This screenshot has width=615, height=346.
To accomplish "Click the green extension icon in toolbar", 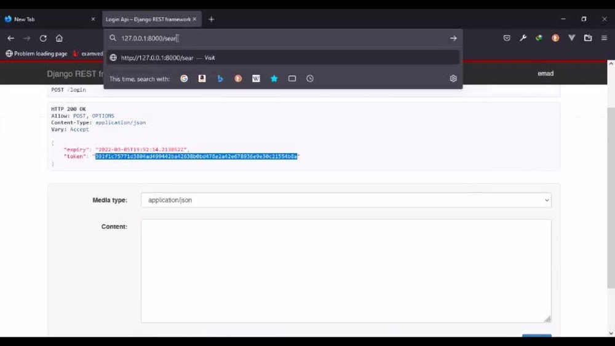I will (x=539, y=38).
